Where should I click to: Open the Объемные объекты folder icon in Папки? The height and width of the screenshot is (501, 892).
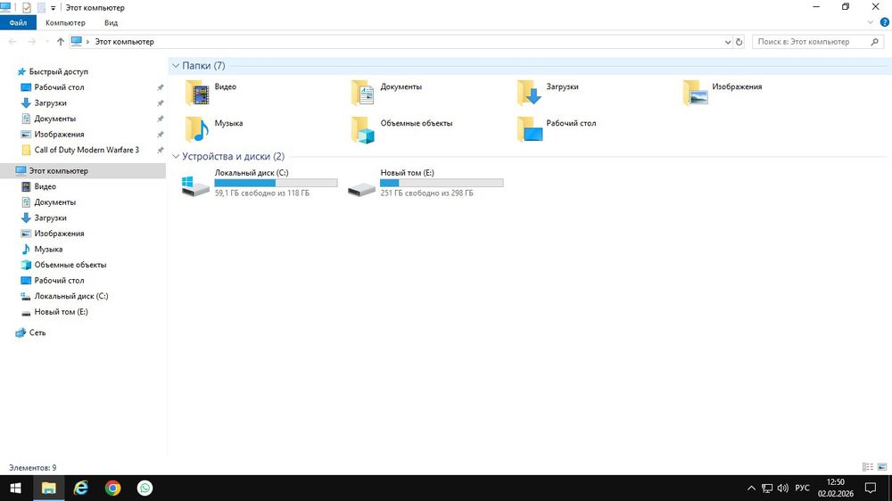pyautogui.click(x=362, y=129)
